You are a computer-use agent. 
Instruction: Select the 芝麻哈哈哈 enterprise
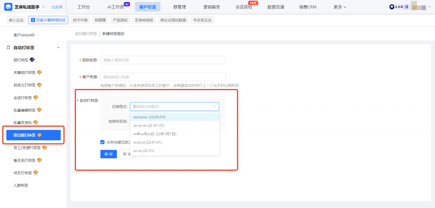(144, 20)
